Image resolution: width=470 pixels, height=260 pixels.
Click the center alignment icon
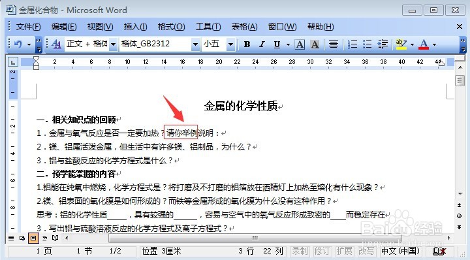[334, 44]
